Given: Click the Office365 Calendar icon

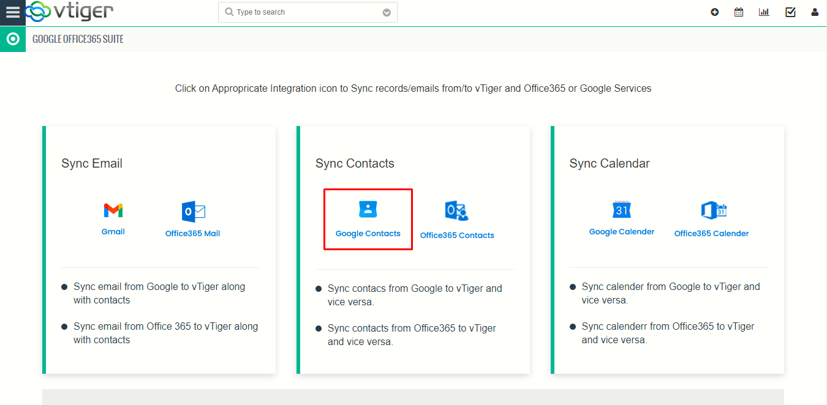Looking at the screenshot, I should click(714, 210).
